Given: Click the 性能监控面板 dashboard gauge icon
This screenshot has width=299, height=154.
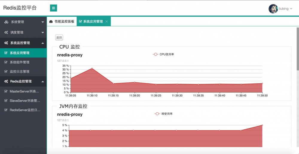Looking at the screenshot, I should coord(51,21).
